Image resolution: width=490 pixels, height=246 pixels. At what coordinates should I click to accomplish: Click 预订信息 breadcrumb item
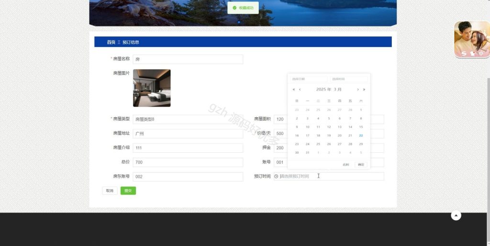tap(131, 42)
